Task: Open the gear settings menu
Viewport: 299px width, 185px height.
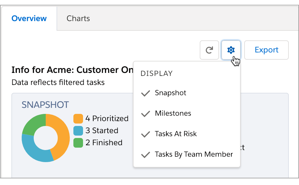Action: click(231, 50)
